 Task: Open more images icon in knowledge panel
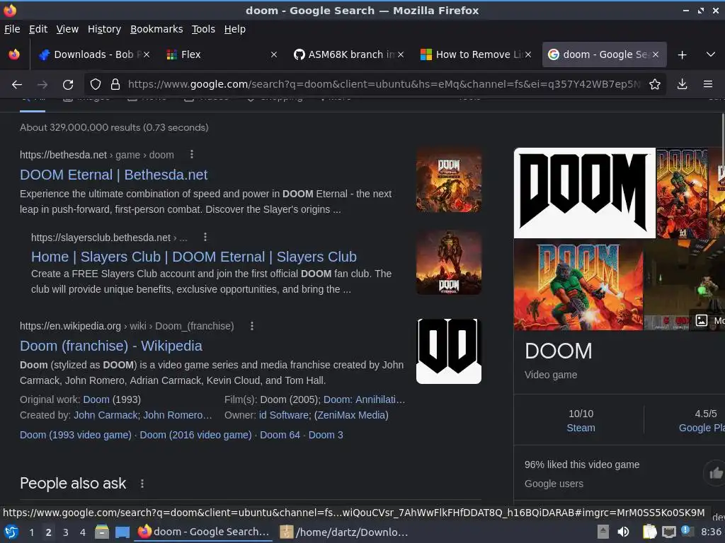[x=702, y=320]
